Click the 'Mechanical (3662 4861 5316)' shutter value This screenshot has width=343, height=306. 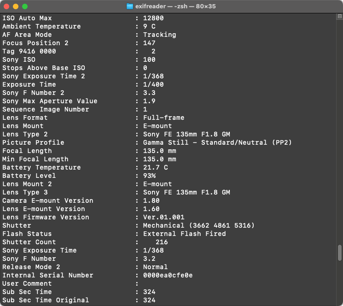(x=198, y=225)
